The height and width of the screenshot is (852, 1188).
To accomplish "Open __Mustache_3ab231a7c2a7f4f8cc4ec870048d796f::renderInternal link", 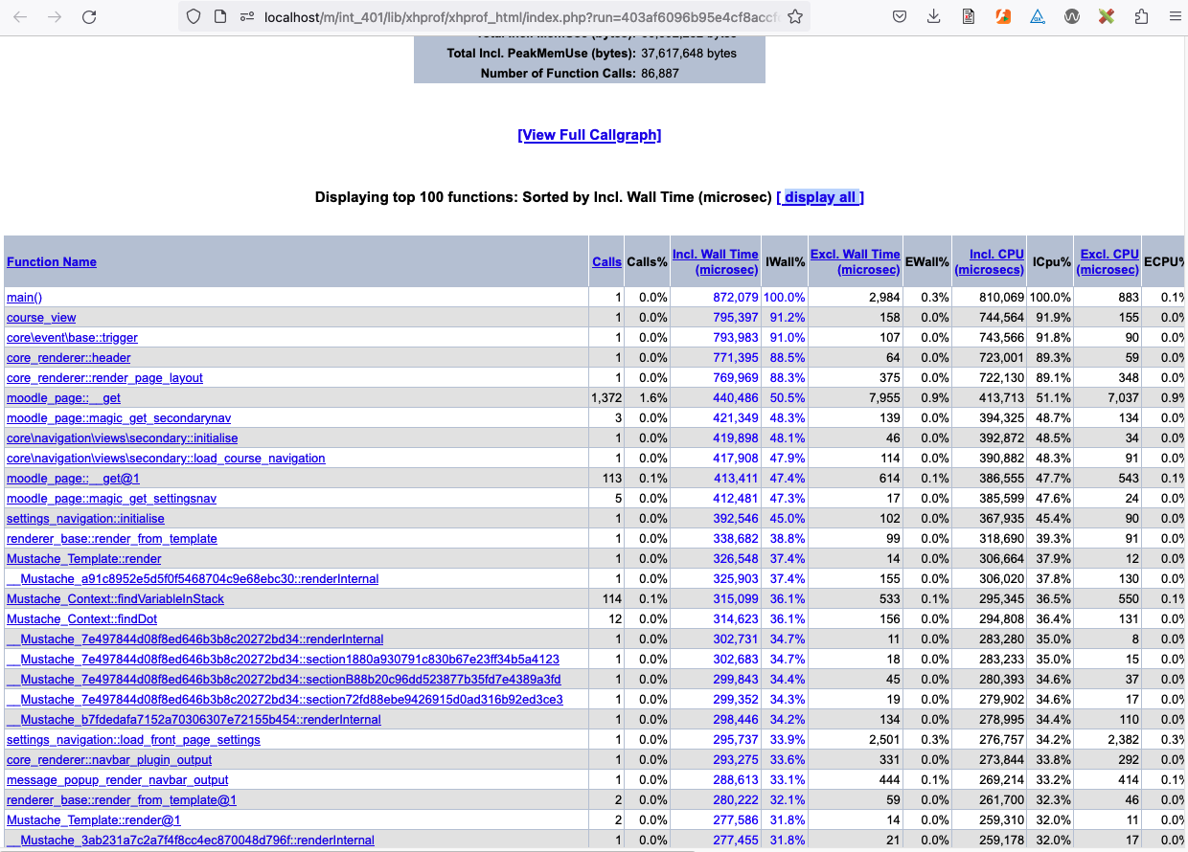I will [x=191, y=841].
